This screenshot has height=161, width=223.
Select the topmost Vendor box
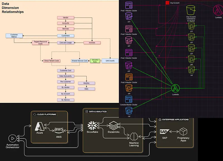tap(66, 18)
